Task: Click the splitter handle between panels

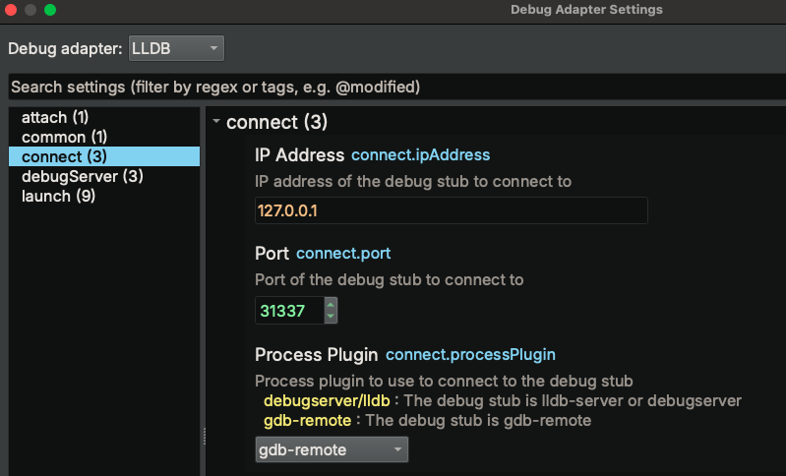Action: [204, 436]
